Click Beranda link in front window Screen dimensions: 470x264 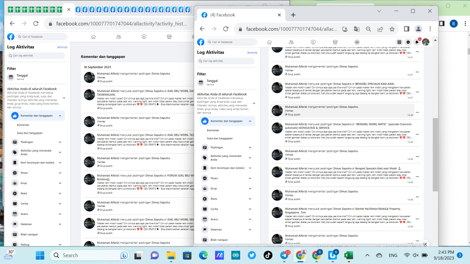pos(252,52)
